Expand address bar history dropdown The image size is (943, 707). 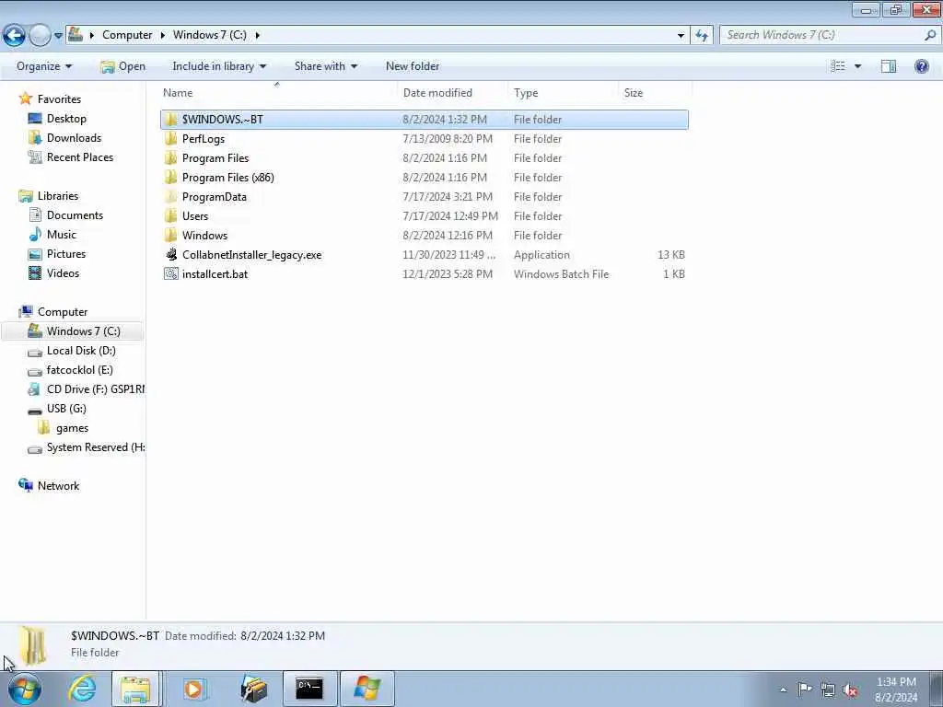coord(681,36)
